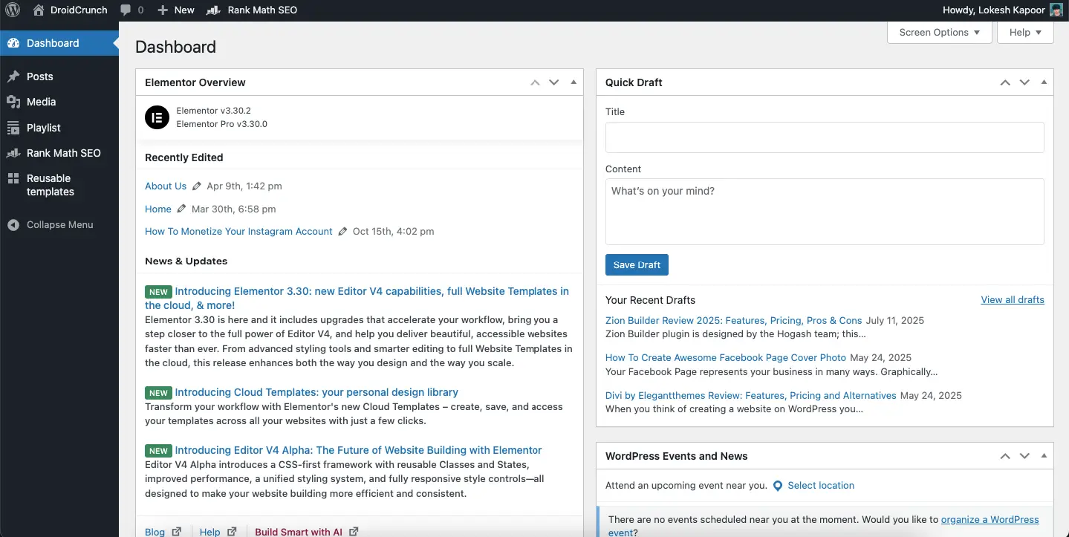This screenshot has width=1069, height=537.
Task: Click the Dashboard gauge icon in sidebar
Action: click(13, 43)
